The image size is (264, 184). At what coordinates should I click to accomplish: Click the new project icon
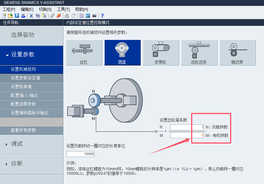click(x=4, y=16)
